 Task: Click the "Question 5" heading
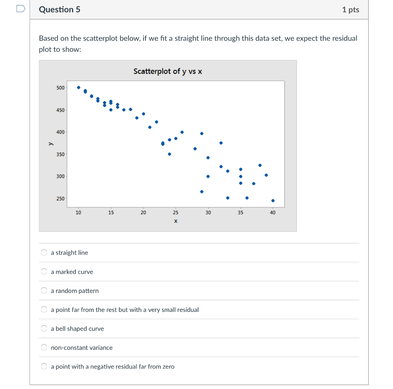pyautogui.click(x=59, y=10)
